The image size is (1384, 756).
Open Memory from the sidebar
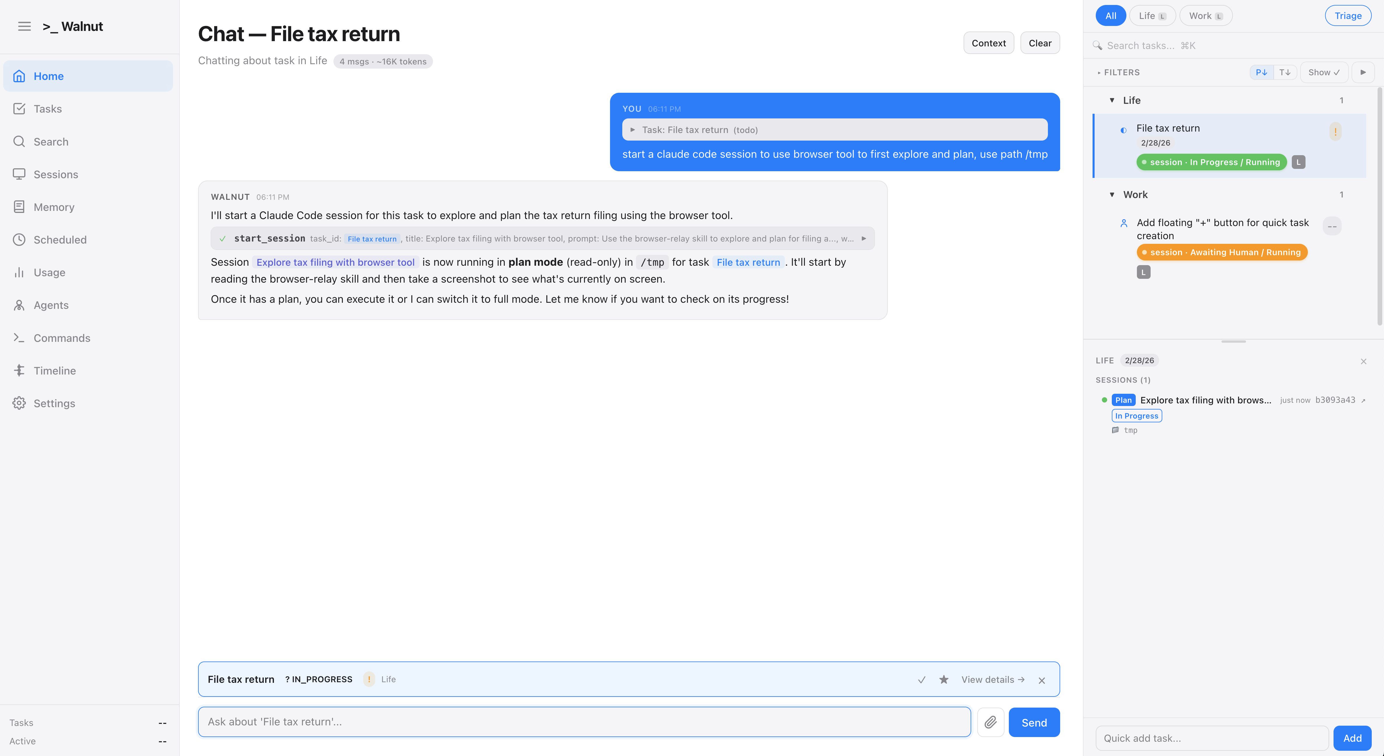tap(54, 207)
